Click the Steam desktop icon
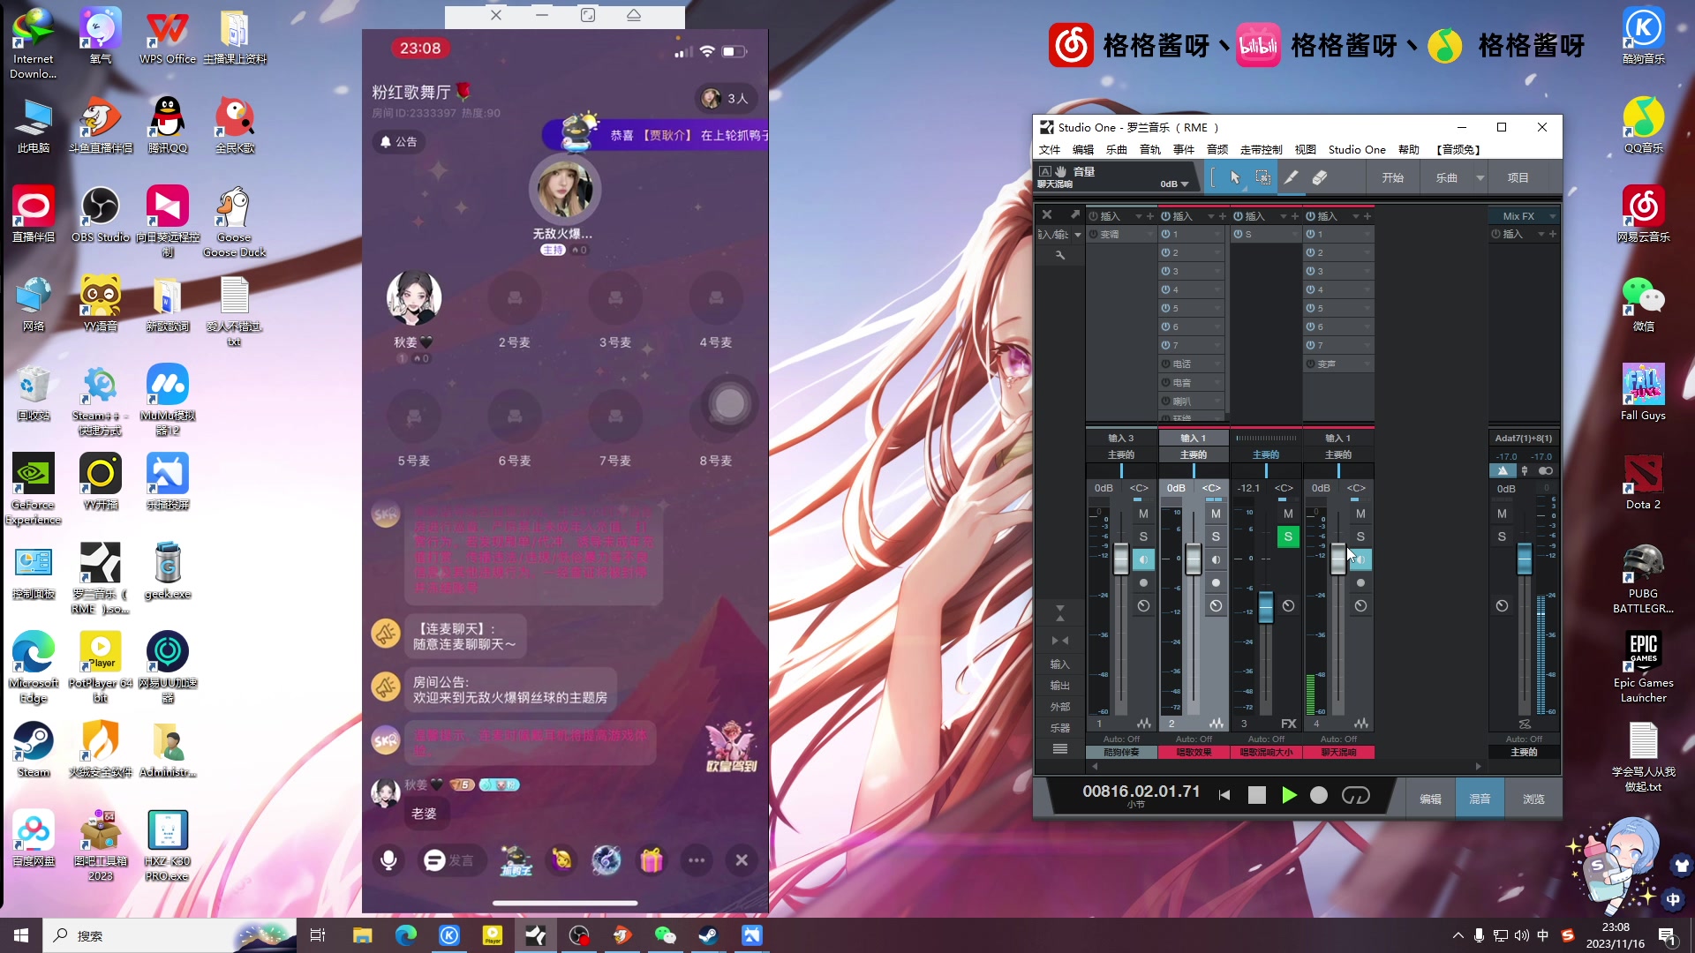This screenshot has height=953, width=1695. point(34,749)
